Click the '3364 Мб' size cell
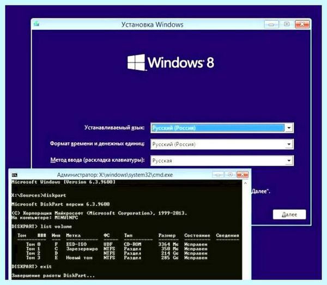The height and width of the screenshot is (285, 327). [168, 244]
